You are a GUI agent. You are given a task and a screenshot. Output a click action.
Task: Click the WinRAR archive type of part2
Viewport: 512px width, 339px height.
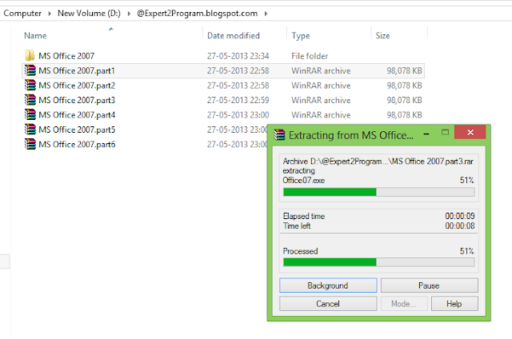[x=321, y=86]
